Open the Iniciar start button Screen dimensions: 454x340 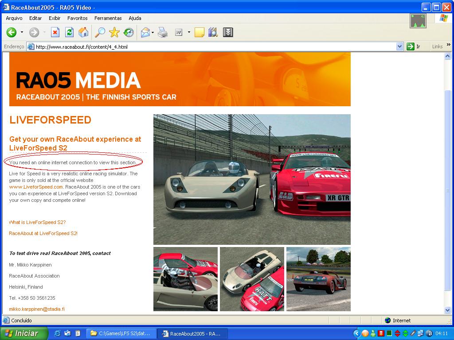(x=24, y=333)
